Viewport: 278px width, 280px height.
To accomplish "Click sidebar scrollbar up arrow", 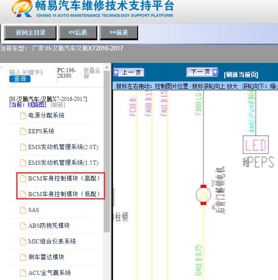I will click(107, 68).
